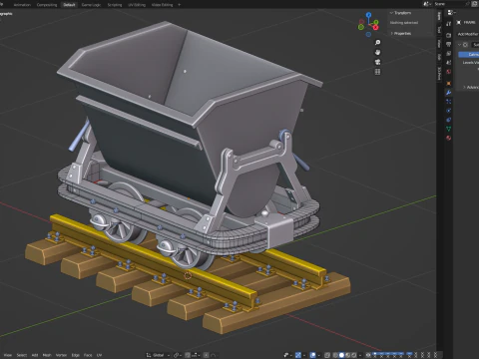Open the World properties tab icon
The image size is (479, 359).
point(449,72)
